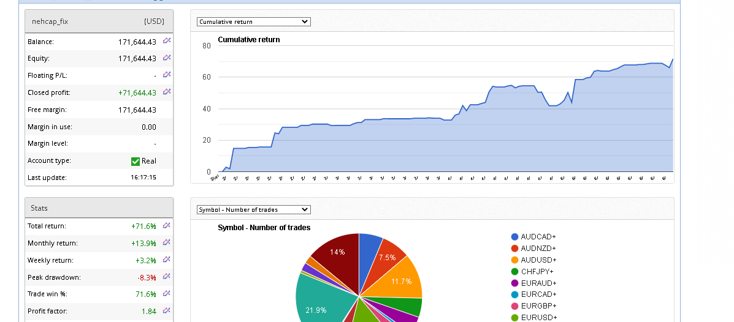
Task: Click the Total return chart icon
Action: point(166,225)
